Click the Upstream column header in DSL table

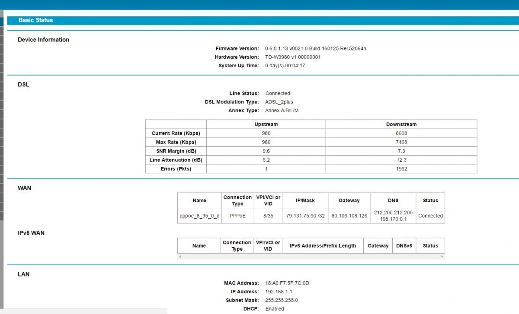pos(266,124)
